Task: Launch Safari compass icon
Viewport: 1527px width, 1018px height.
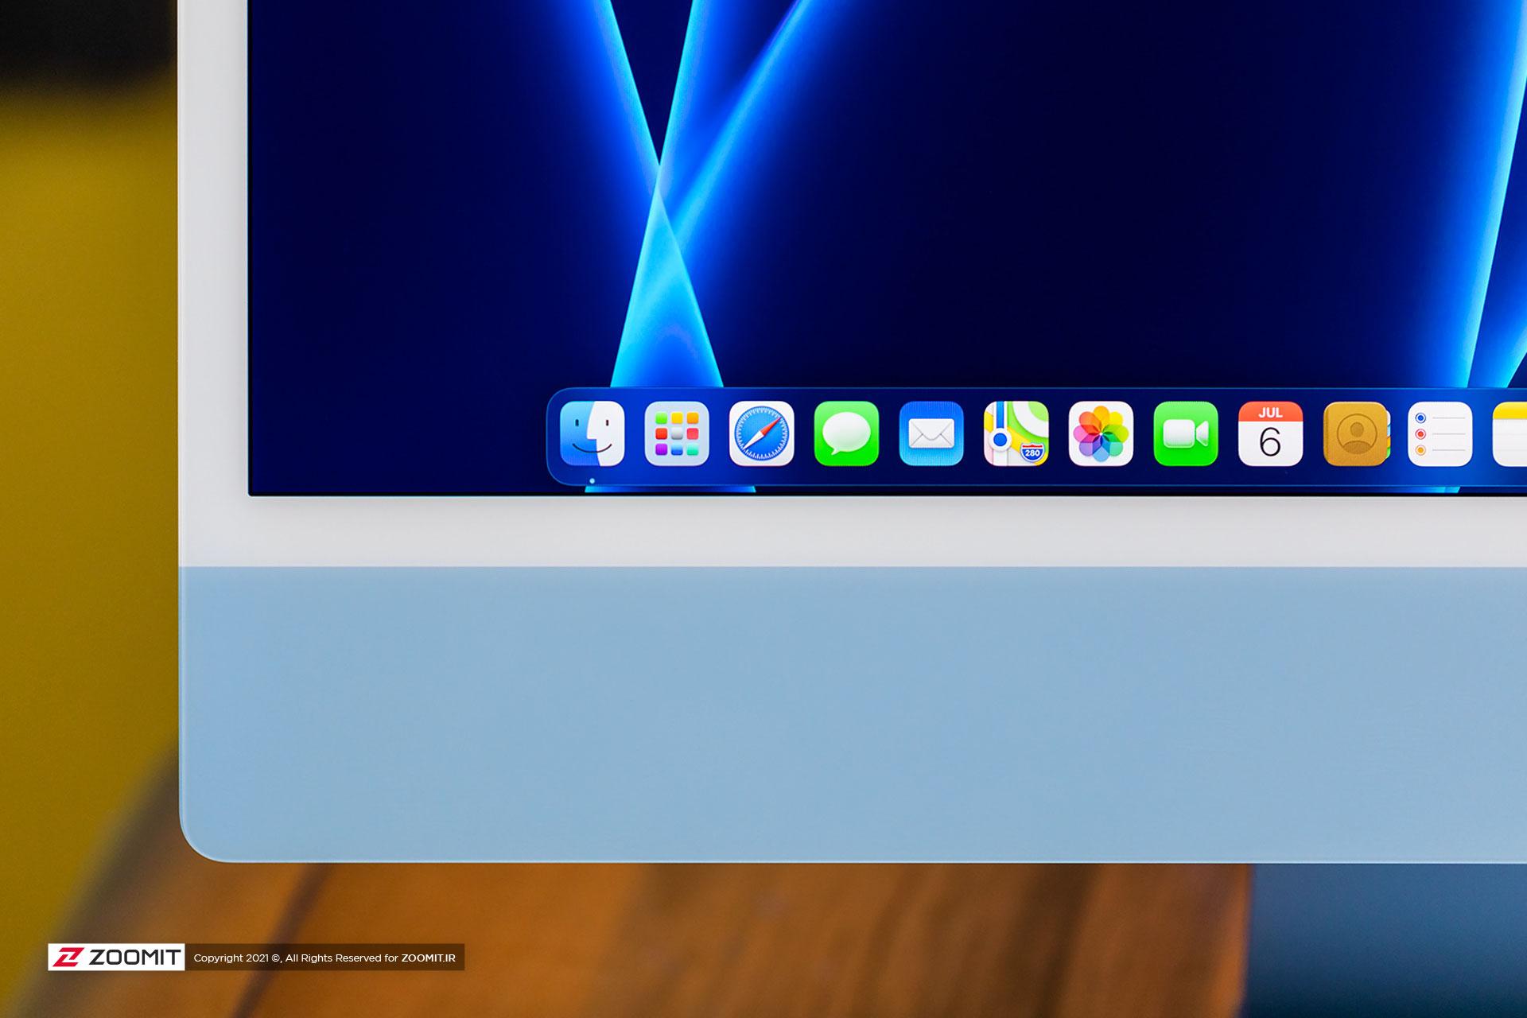Action: pos(762,433)
